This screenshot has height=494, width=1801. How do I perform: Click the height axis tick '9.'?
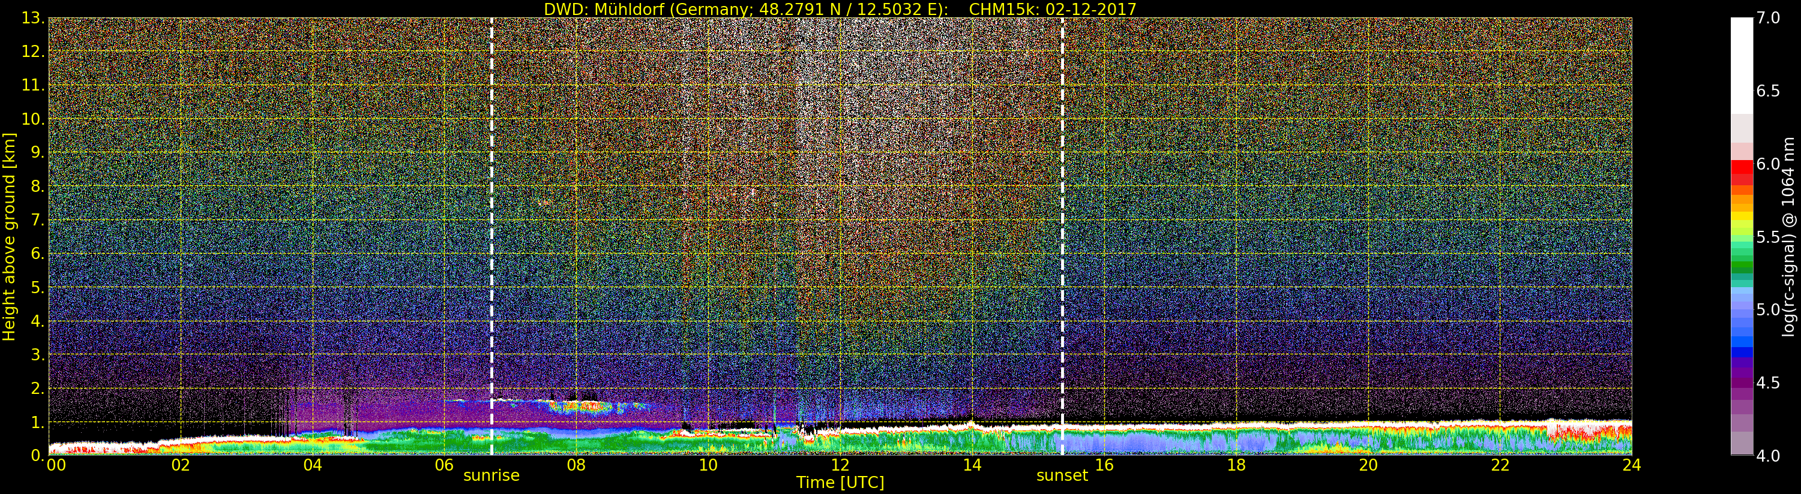37,152
